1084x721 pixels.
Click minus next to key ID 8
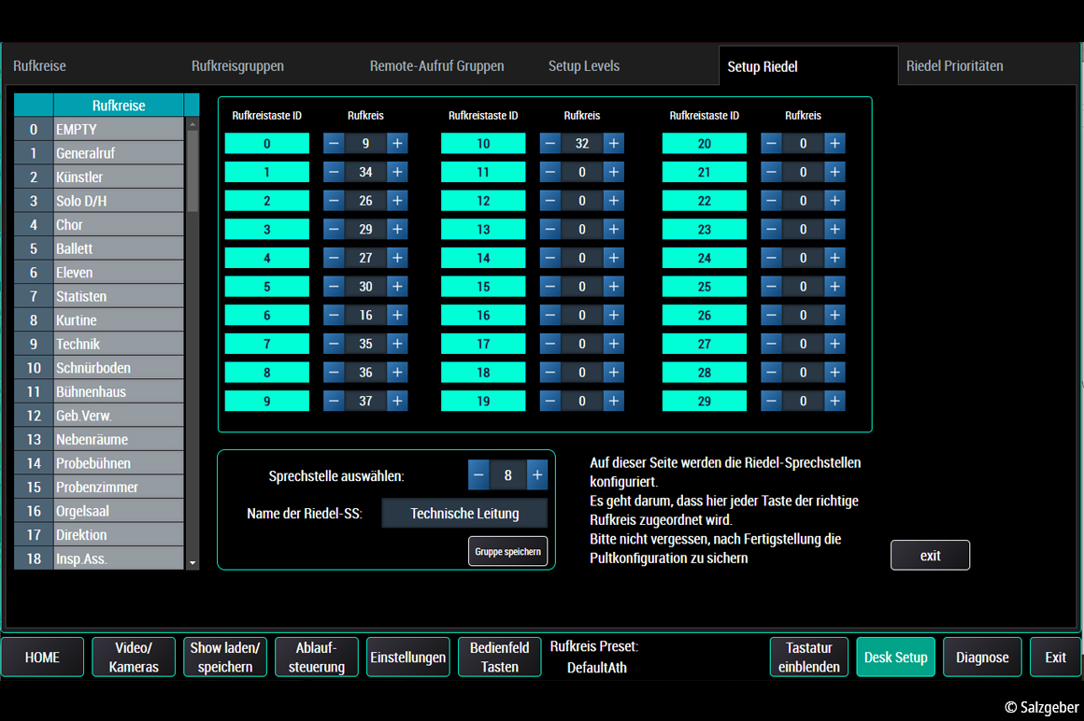(x=334, y=373)
